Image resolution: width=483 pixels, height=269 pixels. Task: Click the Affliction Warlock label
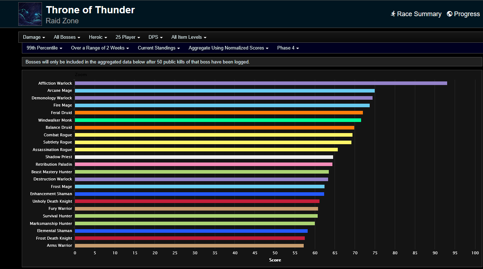click(x=55, y=83)
